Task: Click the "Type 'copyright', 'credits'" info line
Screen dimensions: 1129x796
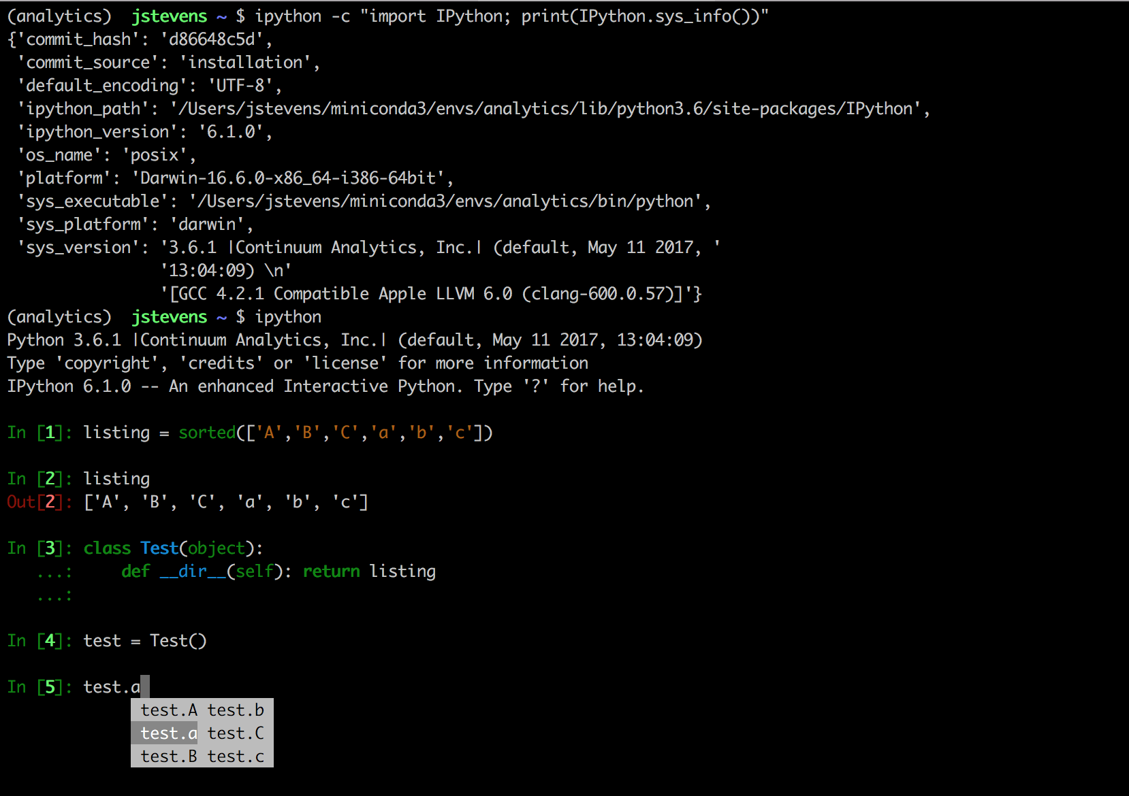Action: (298, 363)
